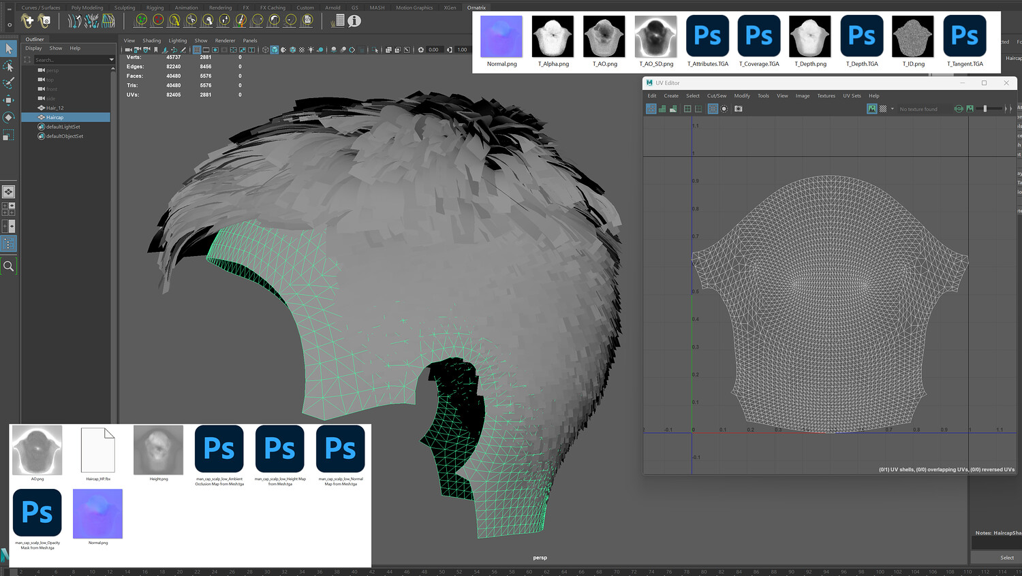Switch to the Poly Modeling shelf tab
1022x576 pixels.
click(87, 7)
